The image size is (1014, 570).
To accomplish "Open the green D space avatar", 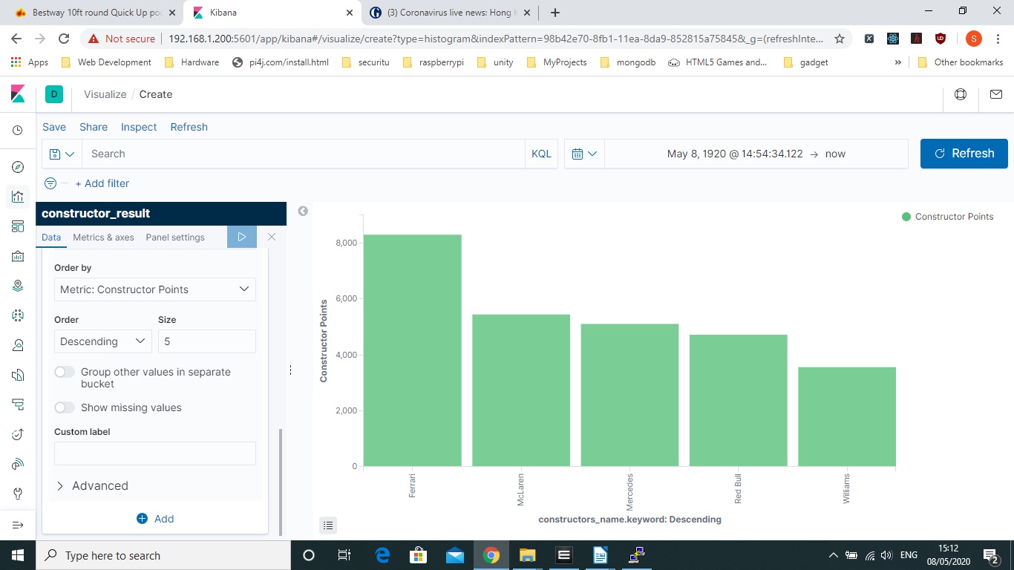I will 53,94.
